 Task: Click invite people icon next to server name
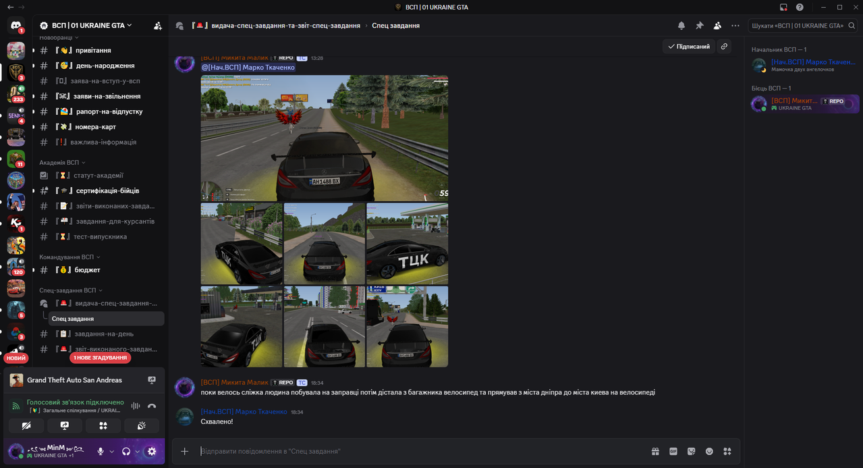(157, 26)
